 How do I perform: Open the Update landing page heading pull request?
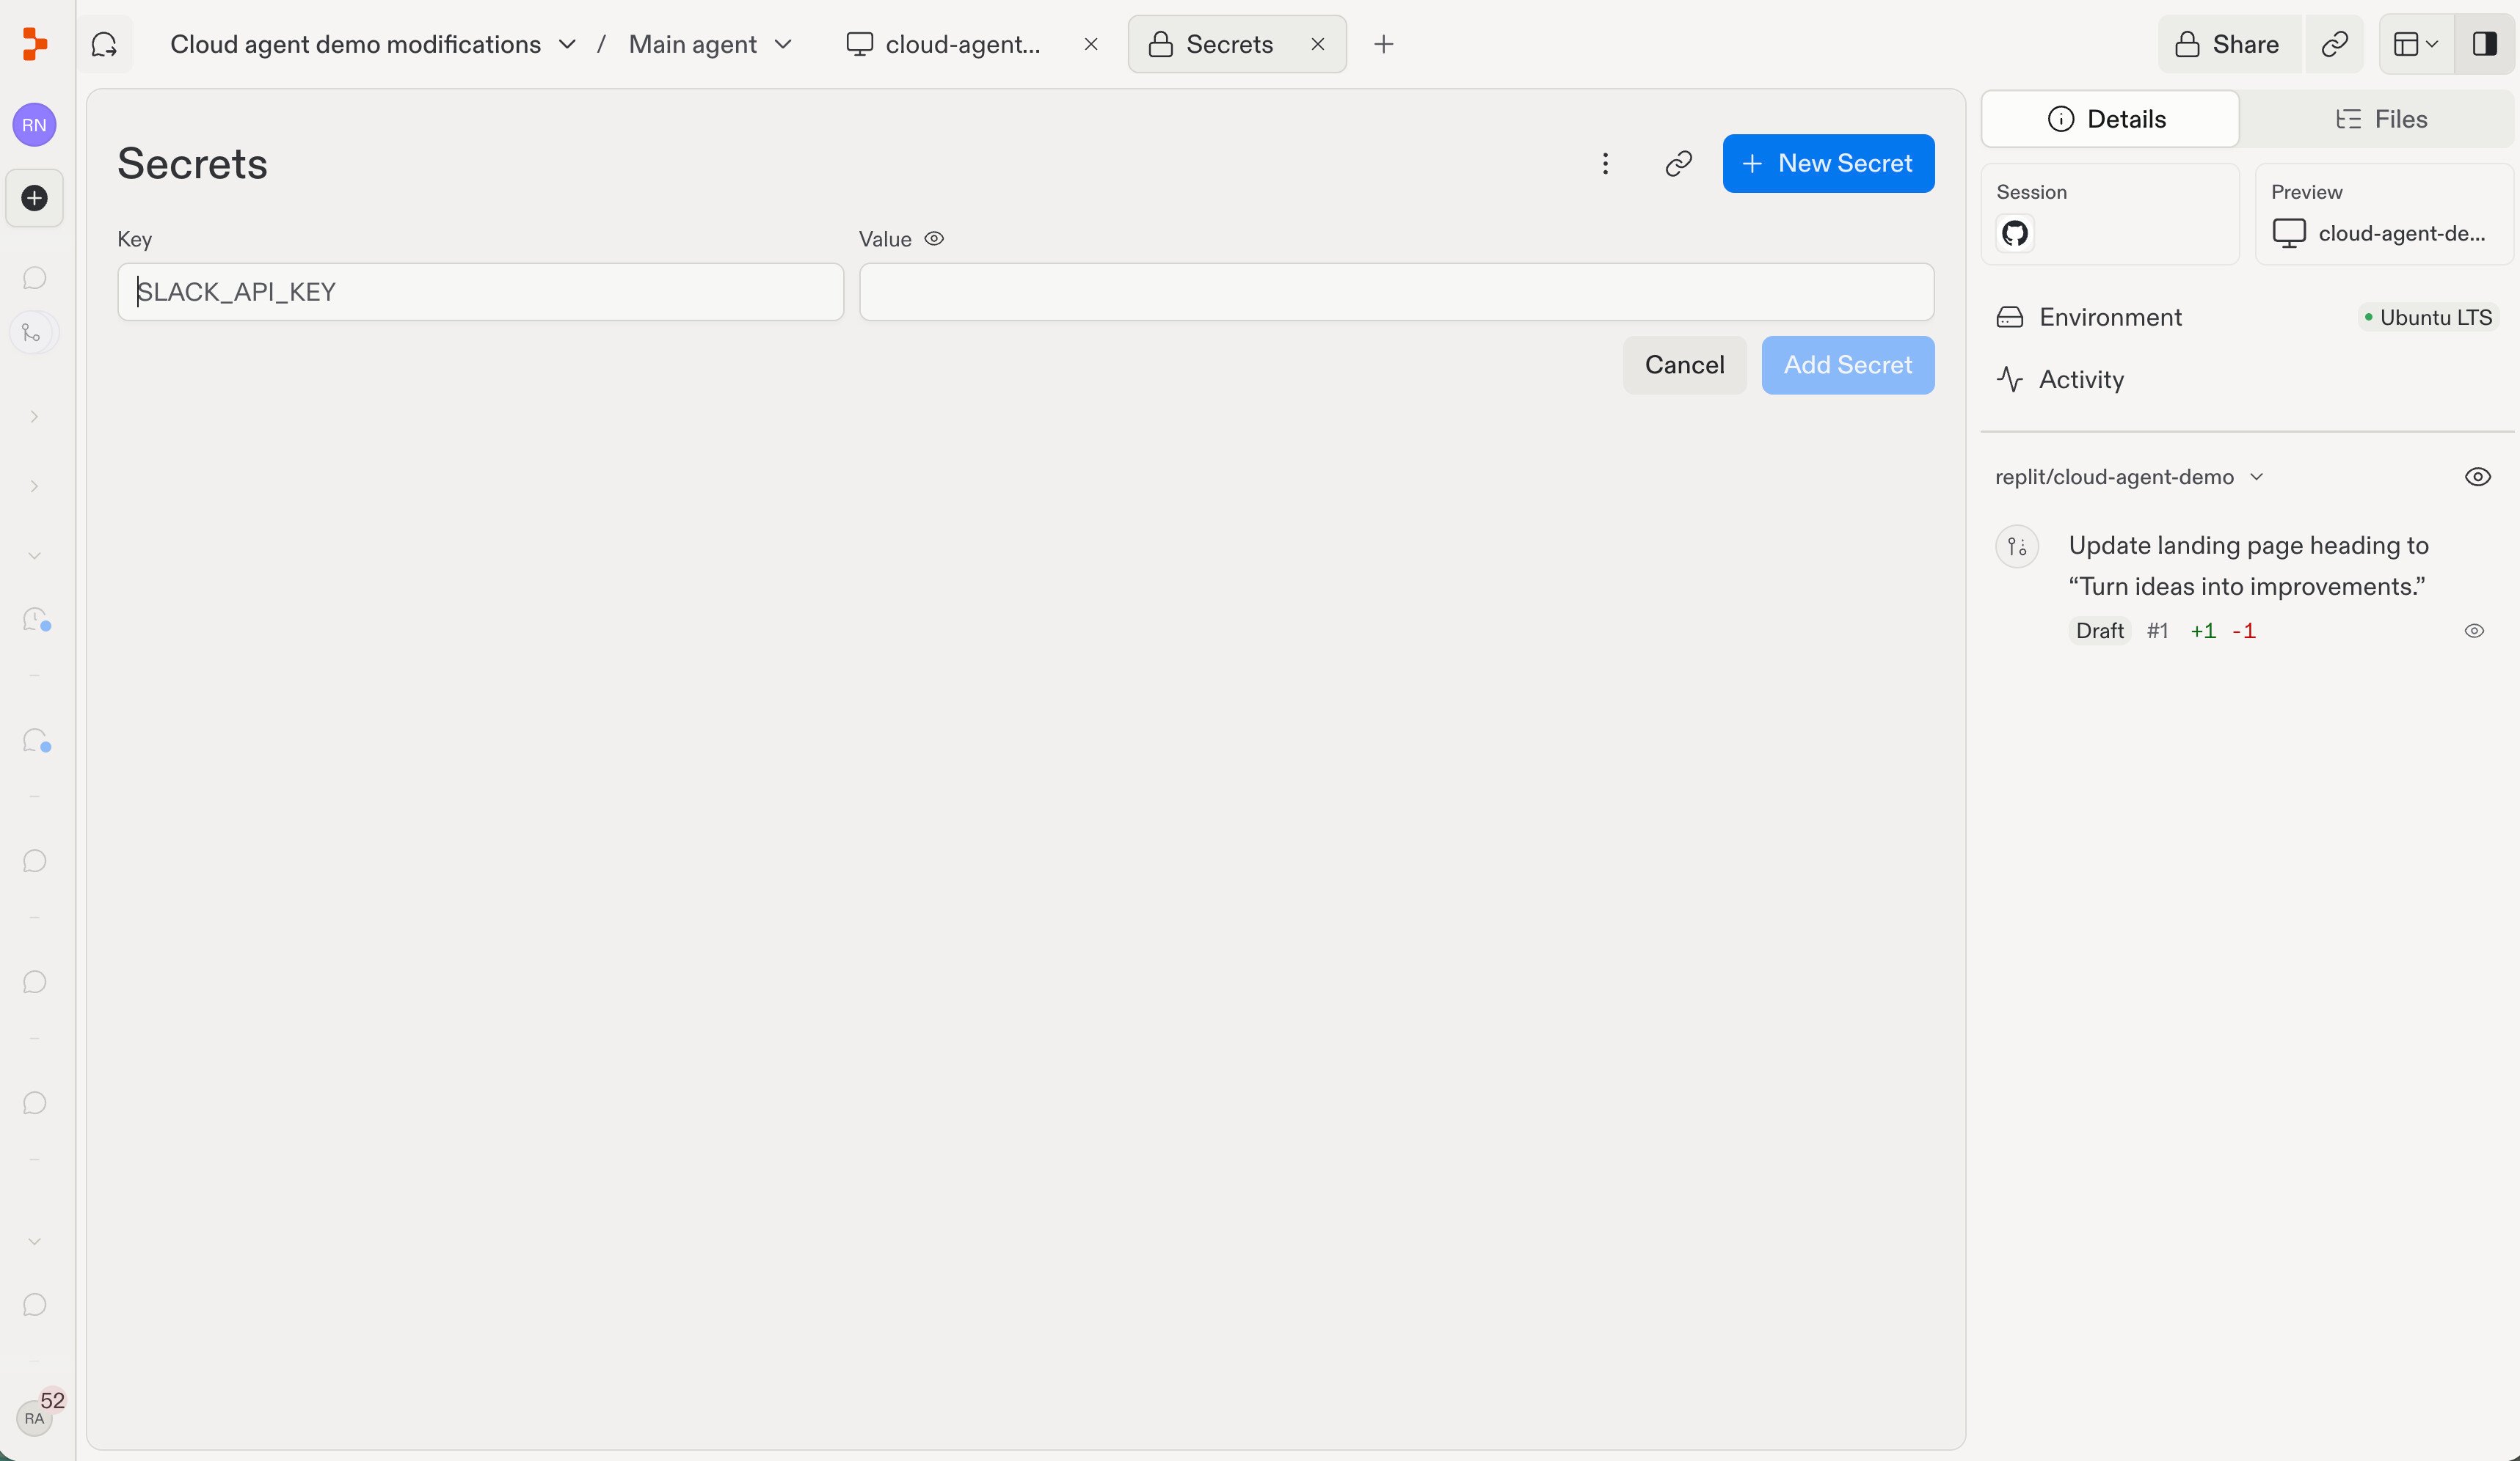(x=2248, y=565)
